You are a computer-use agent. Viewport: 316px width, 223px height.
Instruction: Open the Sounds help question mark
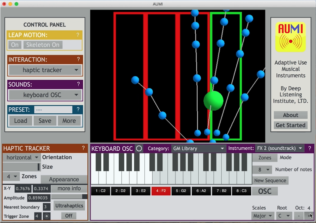(78, 84)
